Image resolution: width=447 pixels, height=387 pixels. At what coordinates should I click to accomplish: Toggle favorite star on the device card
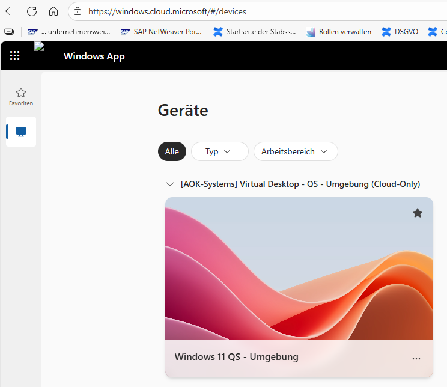click(418, 213)
